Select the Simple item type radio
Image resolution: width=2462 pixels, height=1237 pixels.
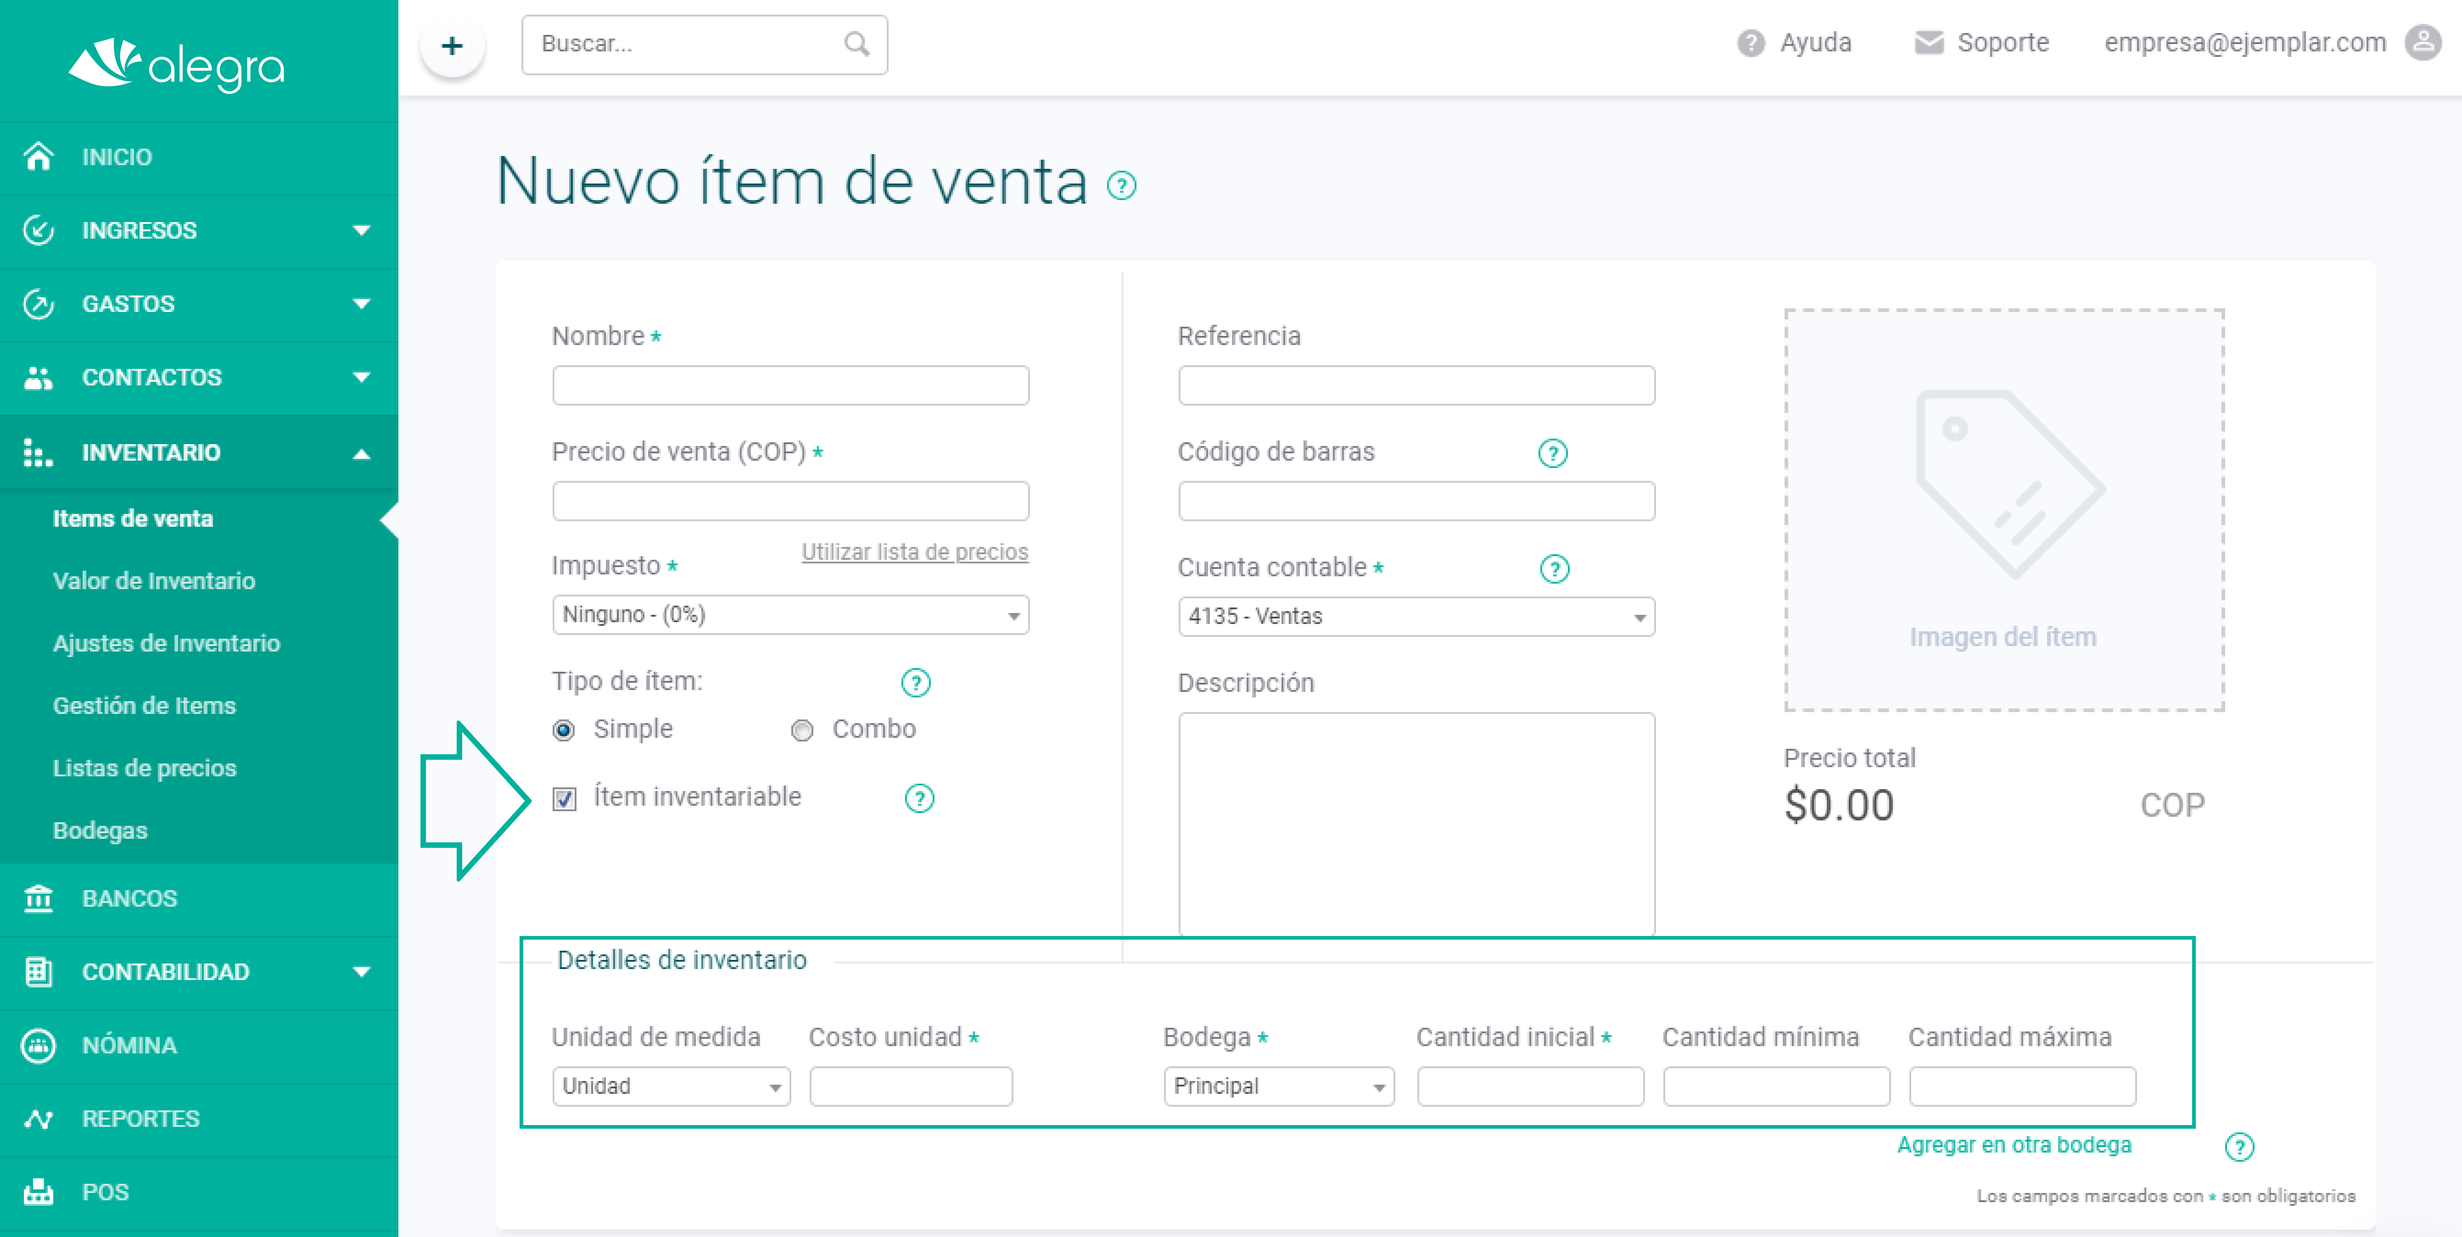pos(564,731)
